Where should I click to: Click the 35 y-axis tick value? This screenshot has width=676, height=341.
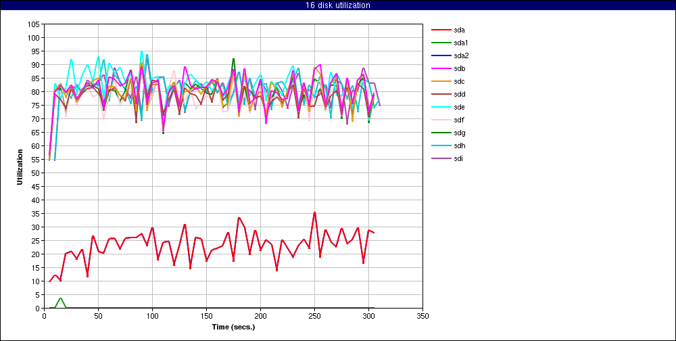[36, 214]
